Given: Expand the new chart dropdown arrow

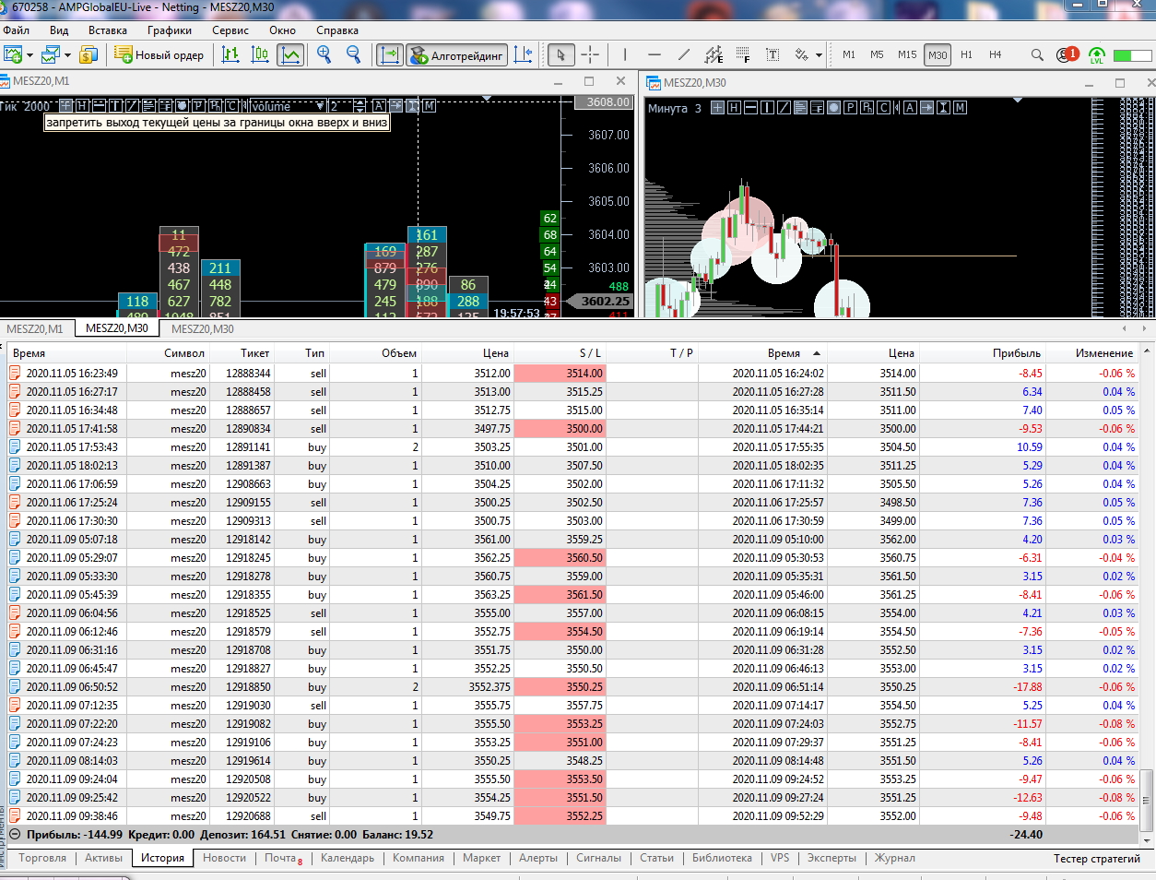Looking at the screenshot, I should click(29, 55).
